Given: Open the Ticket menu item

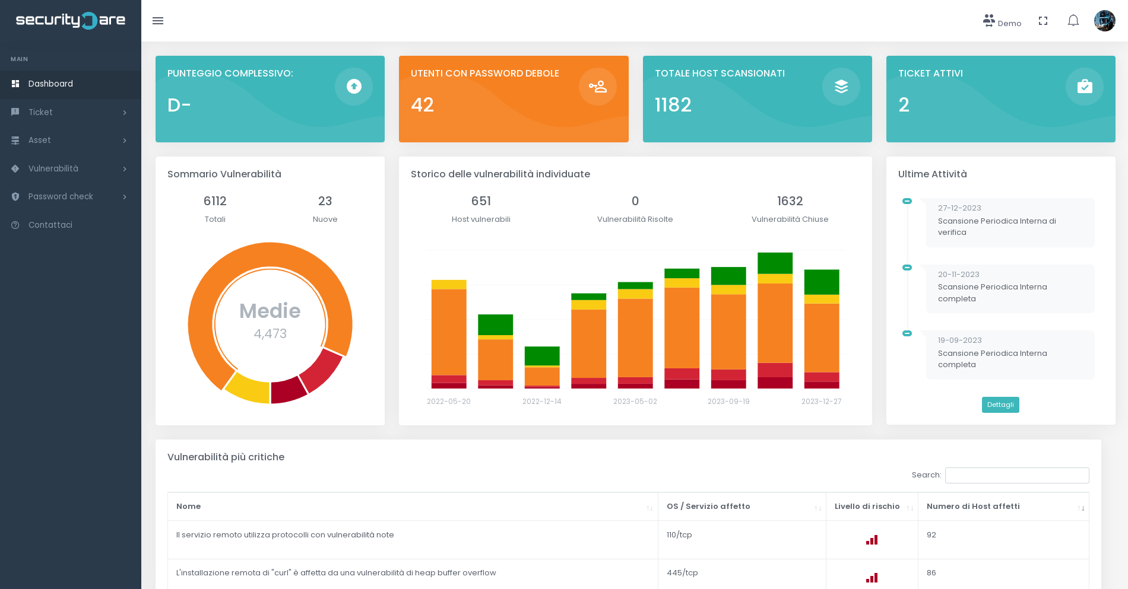Looking at the screenshot, I should (71, 112).
